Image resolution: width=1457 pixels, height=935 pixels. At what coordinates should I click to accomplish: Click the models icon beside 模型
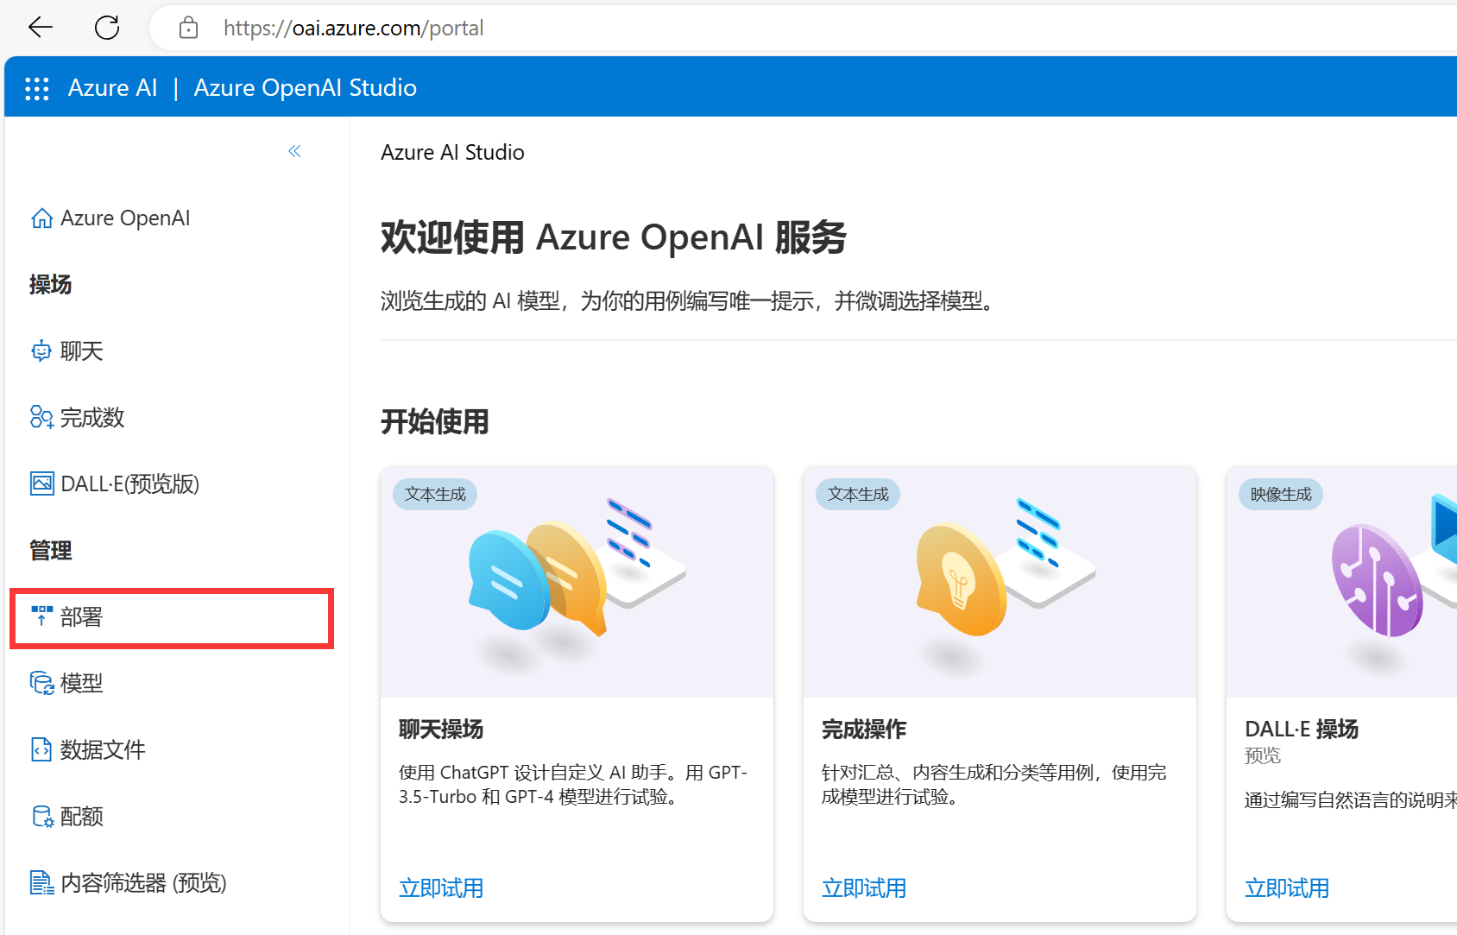(x=41, y=683)
